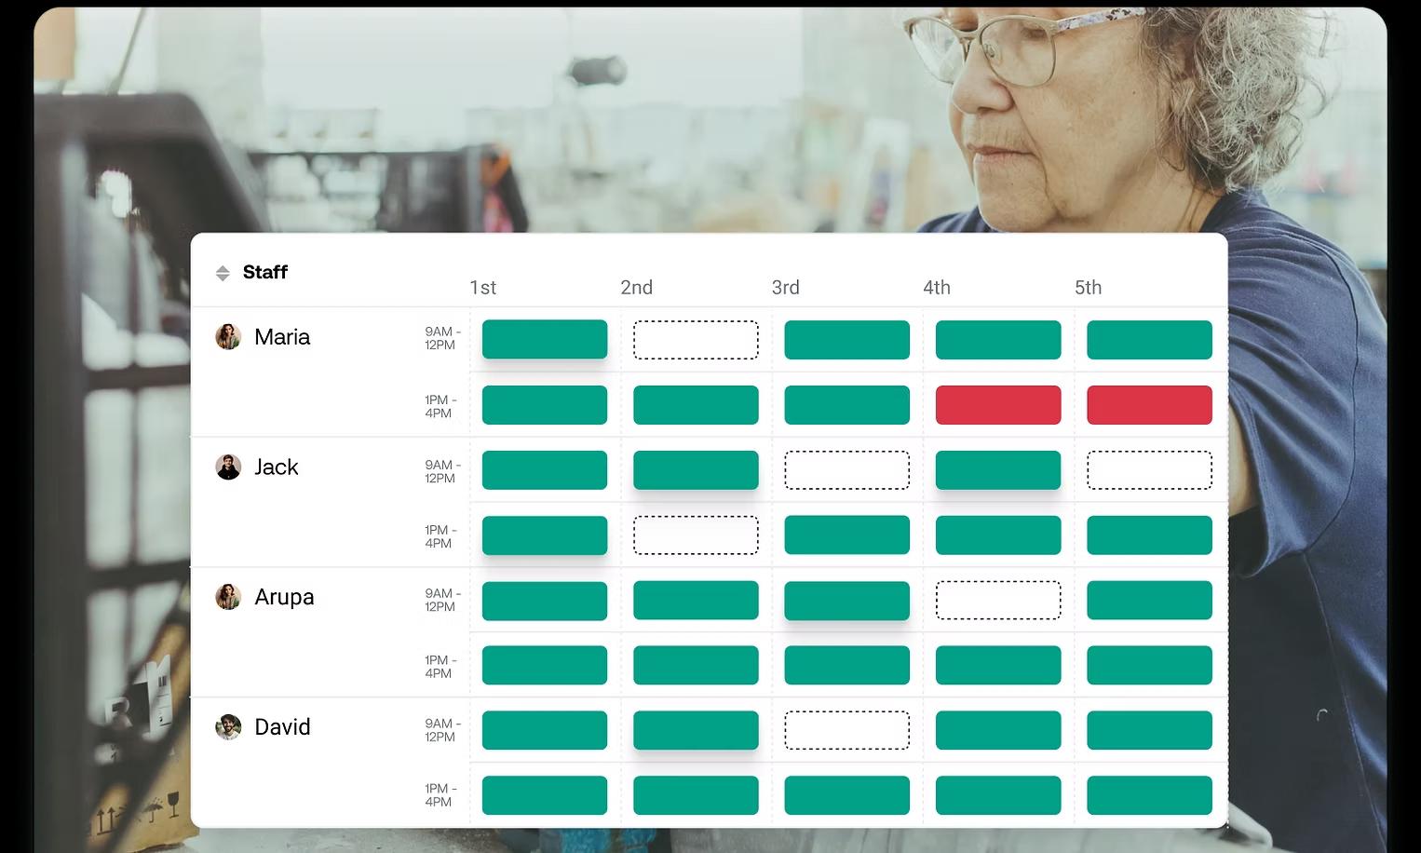Screen dimensions: 1421x853
Task: Fill Jack's empty 9AM slot on 3rd
Action: click(846, 470)
